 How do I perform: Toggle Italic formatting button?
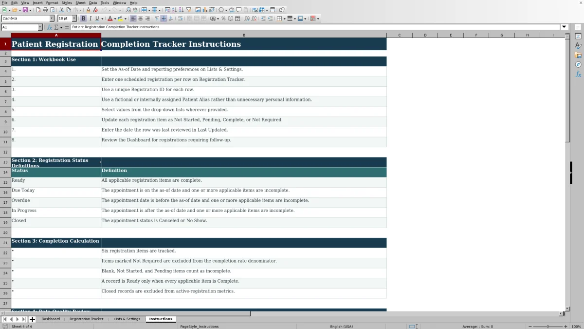coord(90,19)
